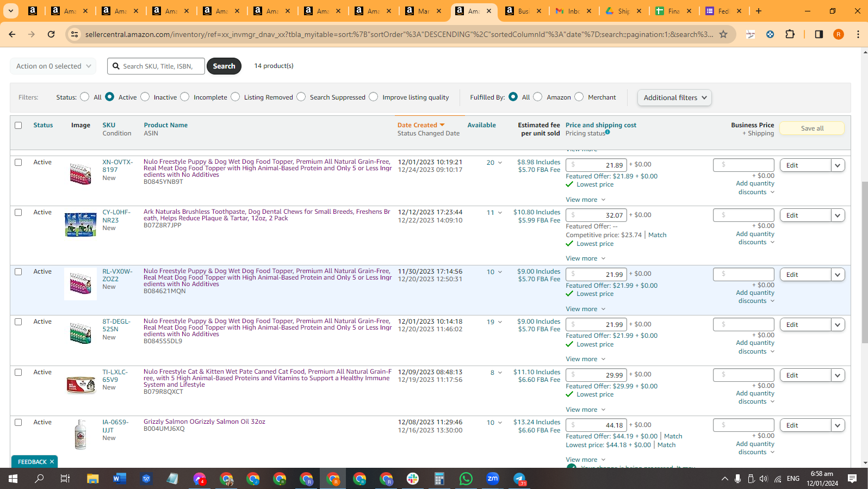Screen dimensions: 868x489
Task: Check the select-all products checkbox
Action: click(18, 125)
